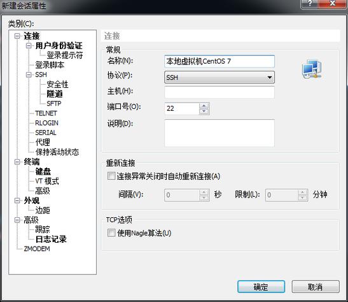Click the 确定 button
This screenshot has height=302, width=348.
tap(261, 287)
